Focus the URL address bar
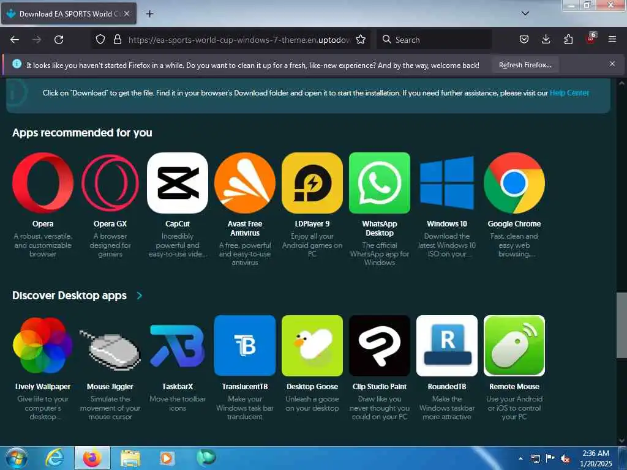The width and height of the screenshot is (627, 470). (239, 40)
